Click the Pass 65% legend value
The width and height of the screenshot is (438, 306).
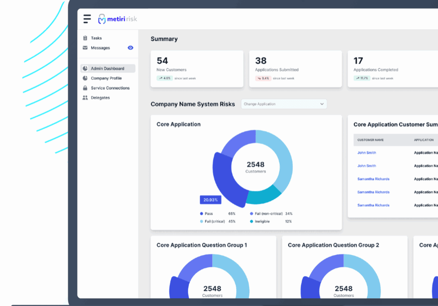pyautogui.click(x=232, y=214)
